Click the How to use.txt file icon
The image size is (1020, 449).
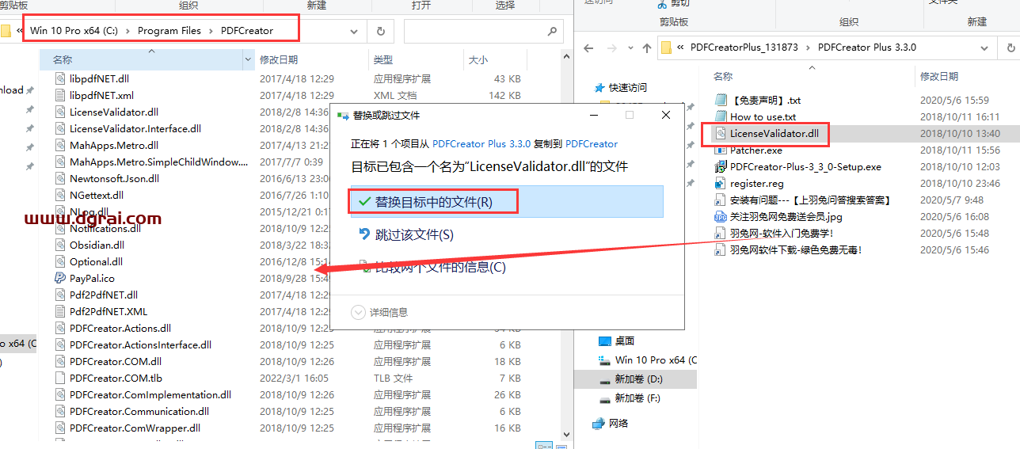point(721,116)
